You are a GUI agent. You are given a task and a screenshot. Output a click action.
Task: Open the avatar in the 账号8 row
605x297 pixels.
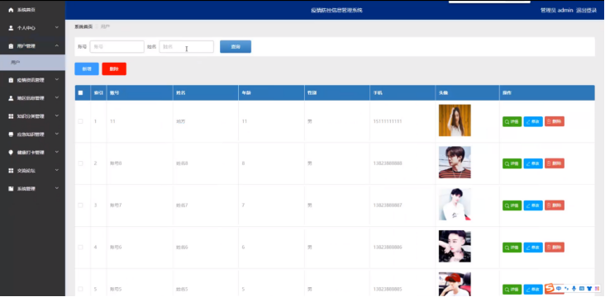(455, 163)
